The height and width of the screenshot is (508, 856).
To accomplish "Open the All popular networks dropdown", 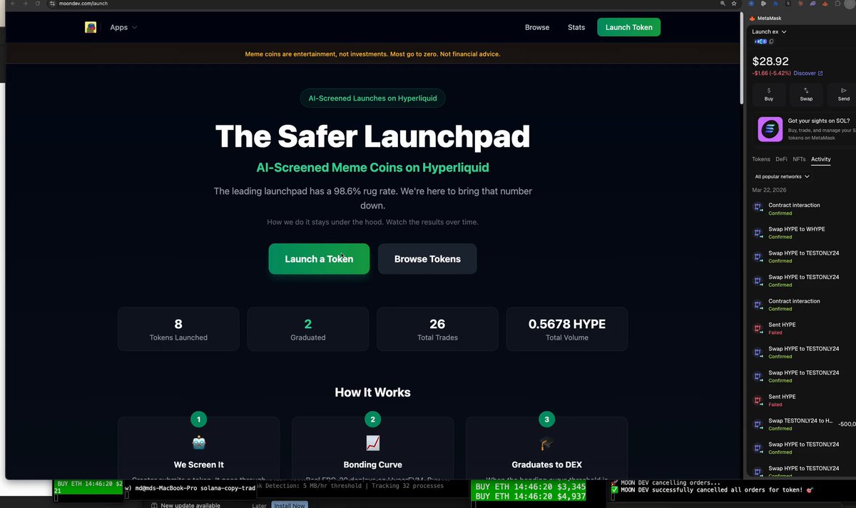I will coord(782,176).
